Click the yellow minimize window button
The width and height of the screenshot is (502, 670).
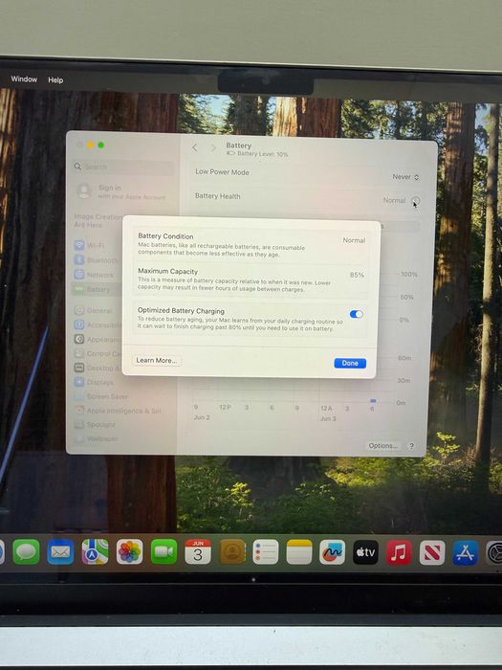pos(91,145)
